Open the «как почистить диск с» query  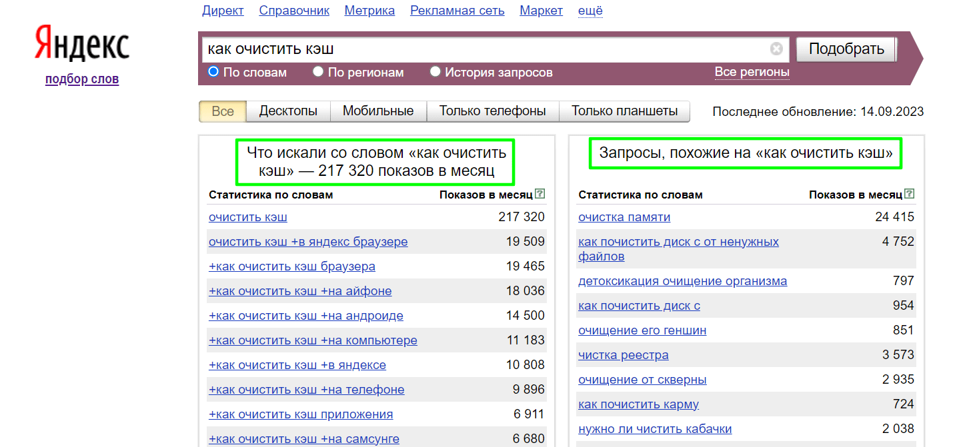639,306
